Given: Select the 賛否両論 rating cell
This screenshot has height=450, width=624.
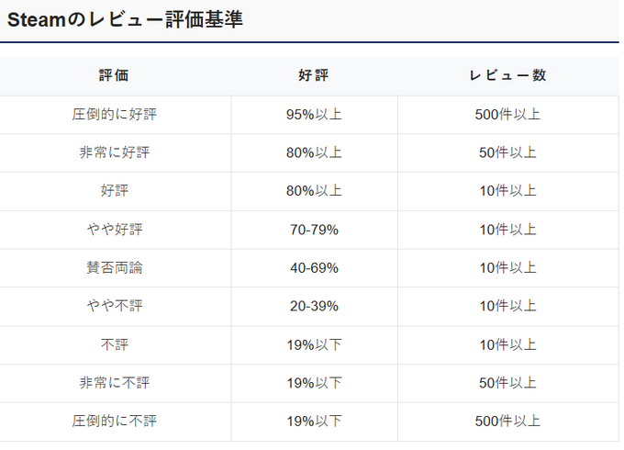Looking at the screenshot, I should tap(115, 268).
